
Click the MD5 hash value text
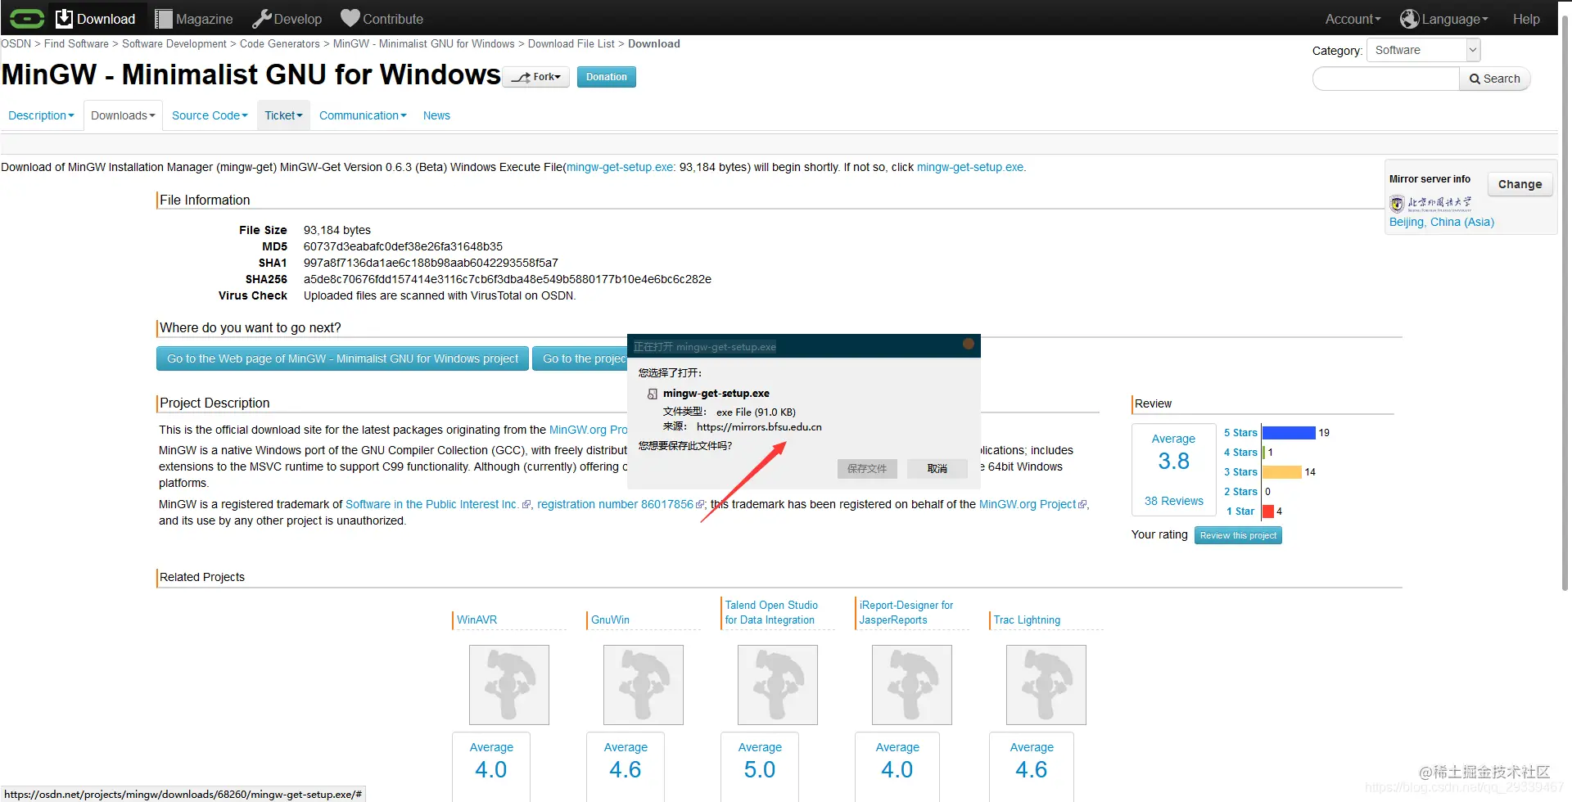coord(403,246)
